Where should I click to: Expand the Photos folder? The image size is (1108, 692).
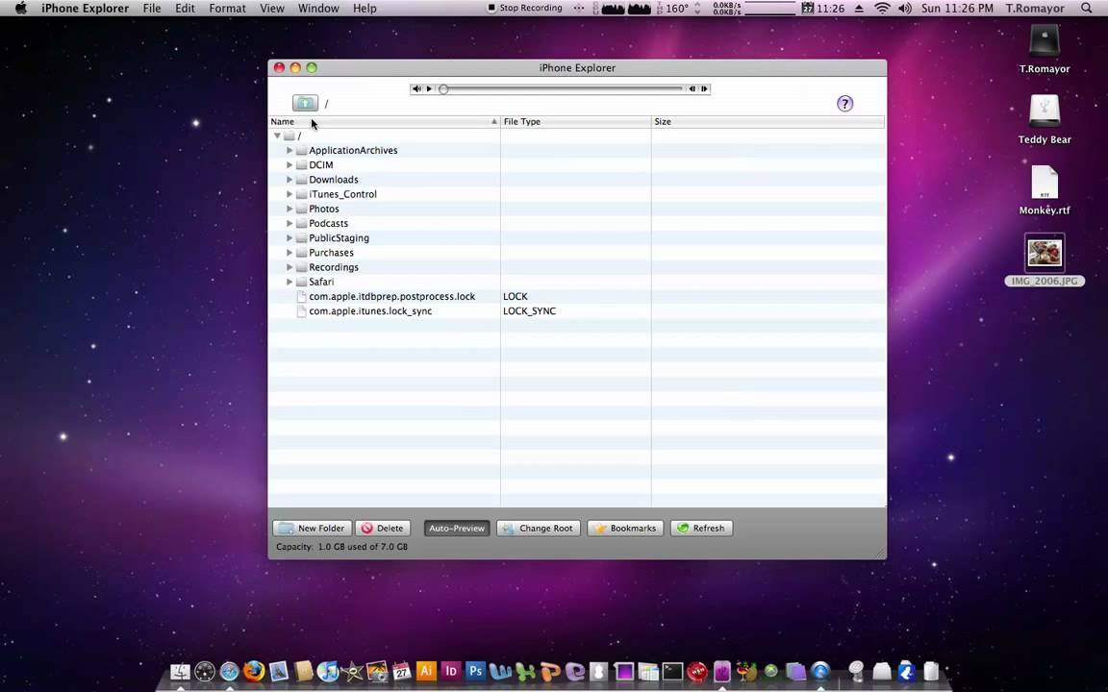coord(289,209)
